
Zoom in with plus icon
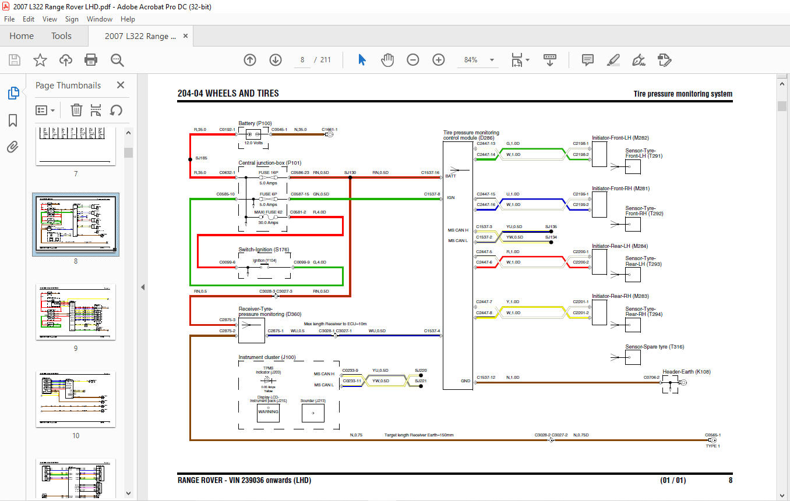click(x=439, y=60)
